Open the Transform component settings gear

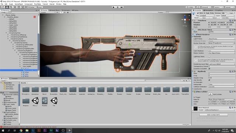[x=235, y=20]
